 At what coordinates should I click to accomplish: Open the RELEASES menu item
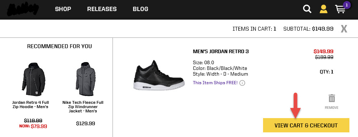coord(102,9)
